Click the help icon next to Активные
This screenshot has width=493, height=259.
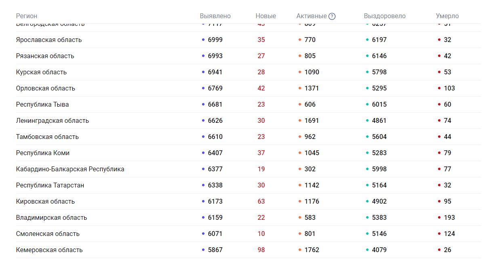[x=332, y=16]
